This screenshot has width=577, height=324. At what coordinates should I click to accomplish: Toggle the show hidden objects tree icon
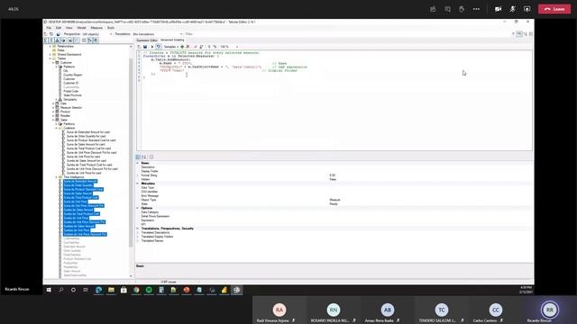click(78, 40)
